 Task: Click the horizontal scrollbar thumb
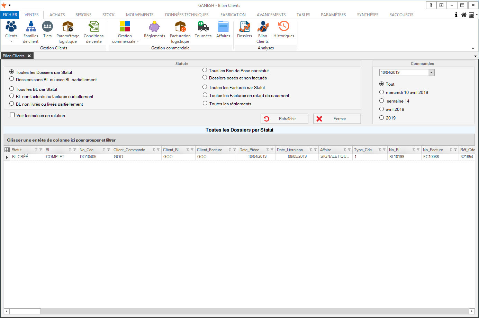tap(25, 311)
